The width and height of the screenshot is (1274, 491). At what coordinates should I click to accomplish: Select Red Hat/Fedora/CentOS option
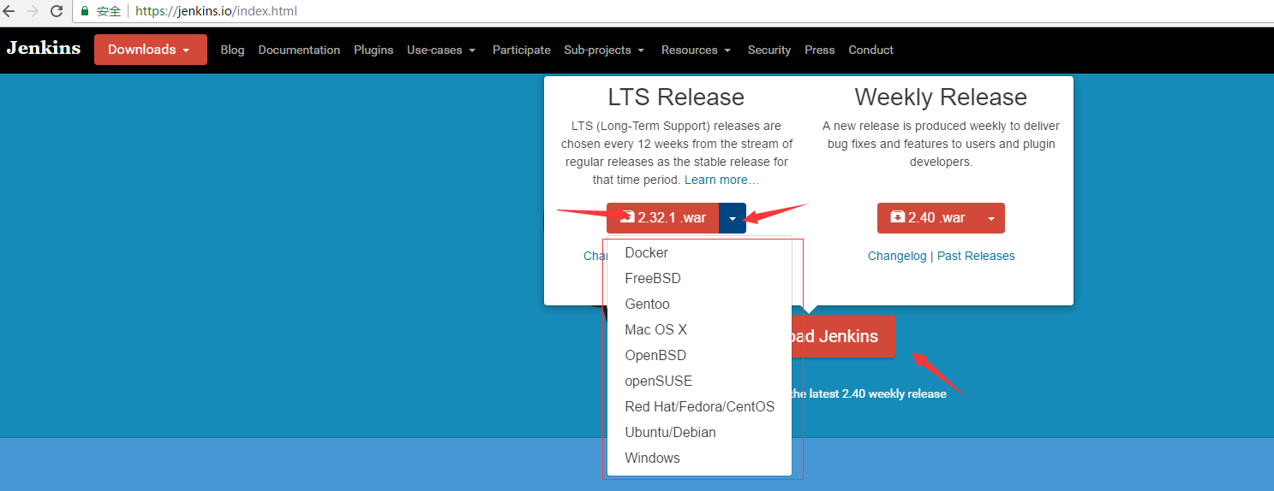[x=699, y=407]
